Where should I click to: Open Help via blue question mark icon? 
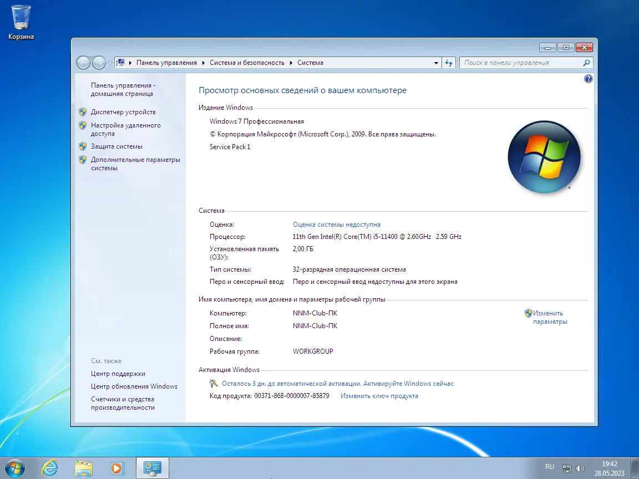coord(588,79)
